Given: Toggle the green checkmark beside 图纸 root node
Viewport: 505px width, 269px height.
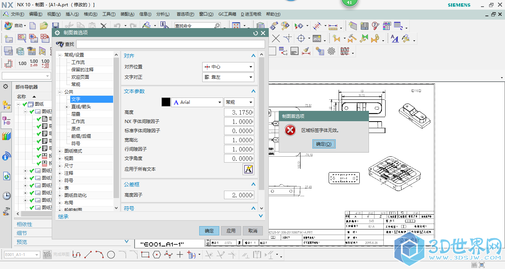Looking at the screenshot, I should [x=25, y=104].
